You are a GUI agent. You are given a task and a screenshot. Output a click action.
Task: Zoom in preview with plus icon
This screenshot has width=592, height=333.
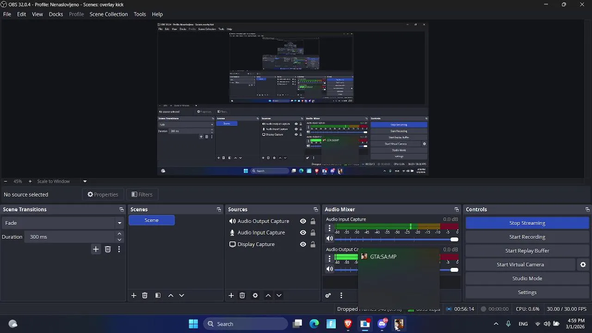pyautogui.click(x=30, y=181)
